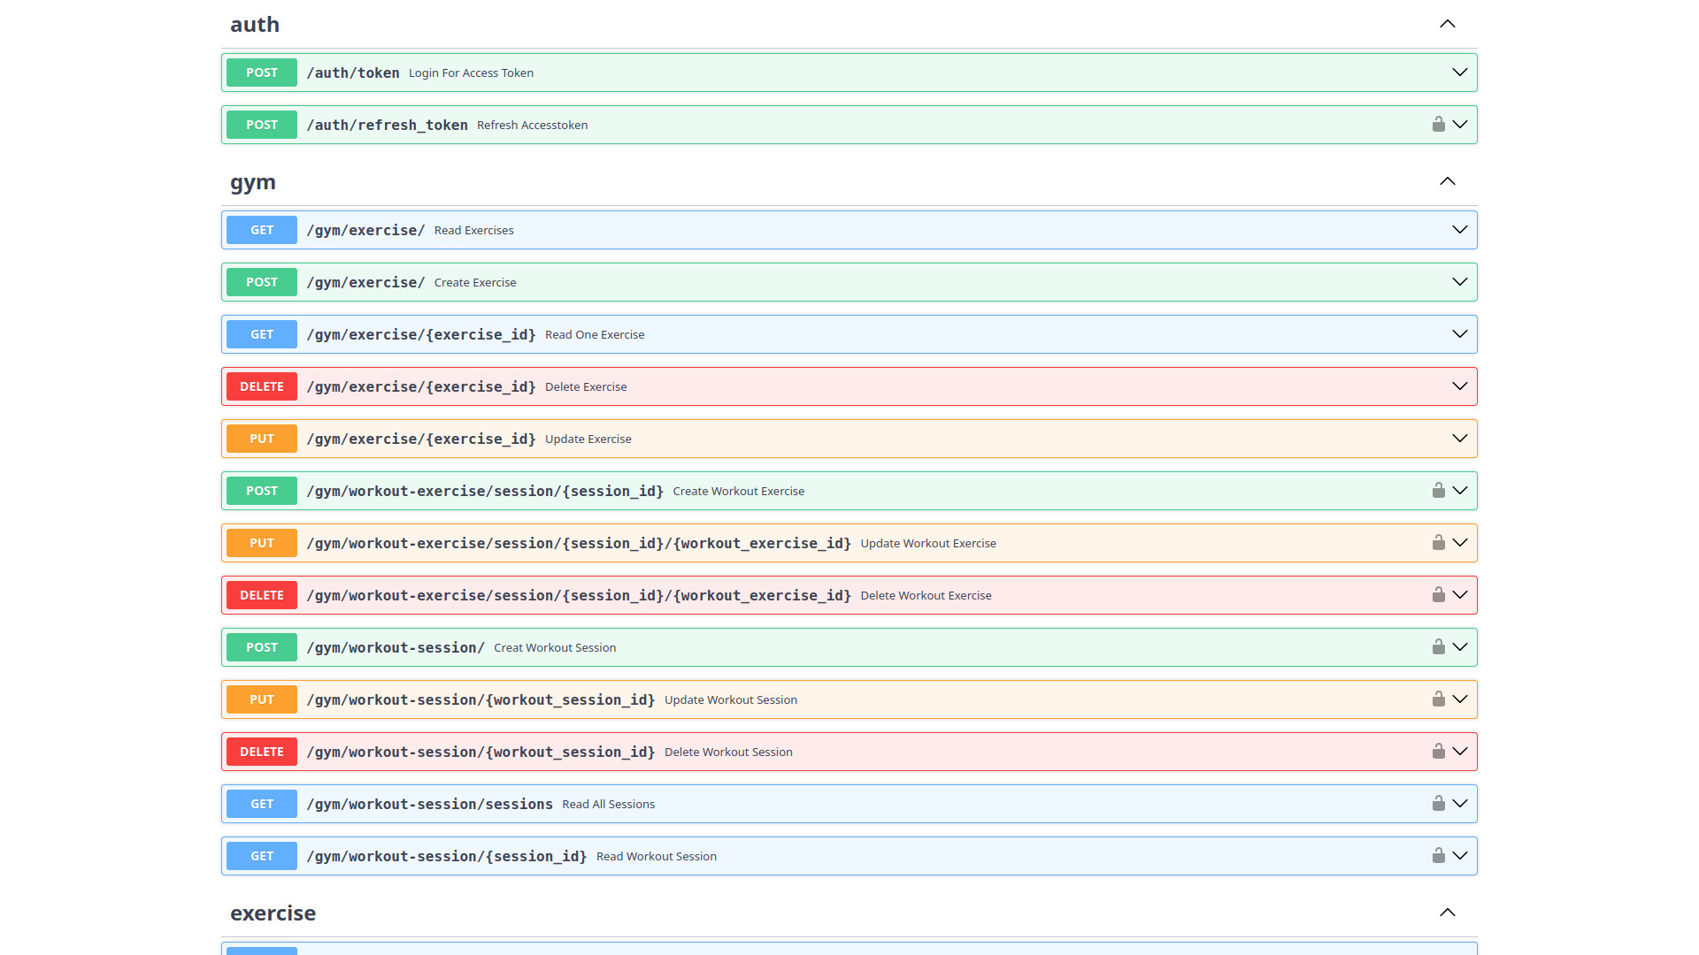Collapse the exercise section chevron
1699x955 pixels.
(x=1448, y=913)
